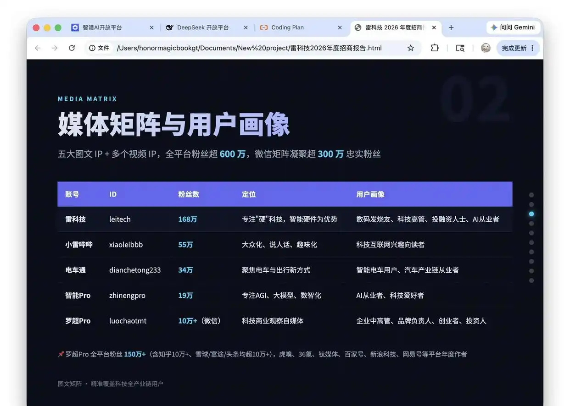
Task: Open the tab search icon beside Extensions
Action: [460, 48]
